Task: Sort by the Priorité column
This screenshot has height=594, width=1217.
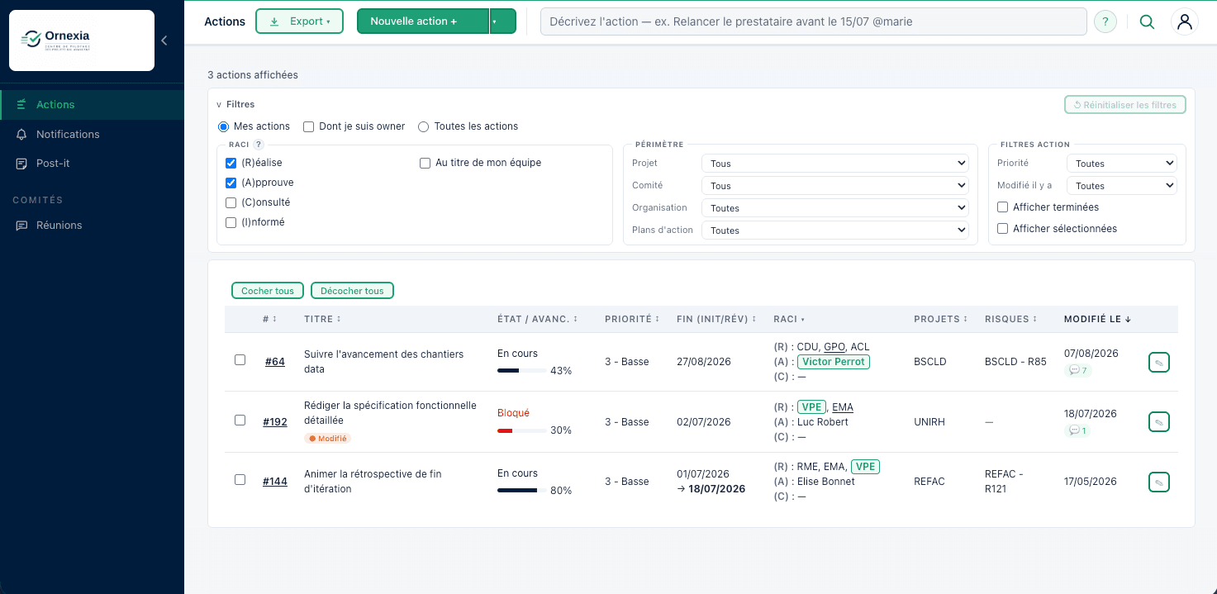Action: coord(634,319)
